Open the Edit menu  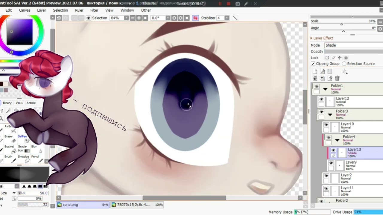pos(9,10)
